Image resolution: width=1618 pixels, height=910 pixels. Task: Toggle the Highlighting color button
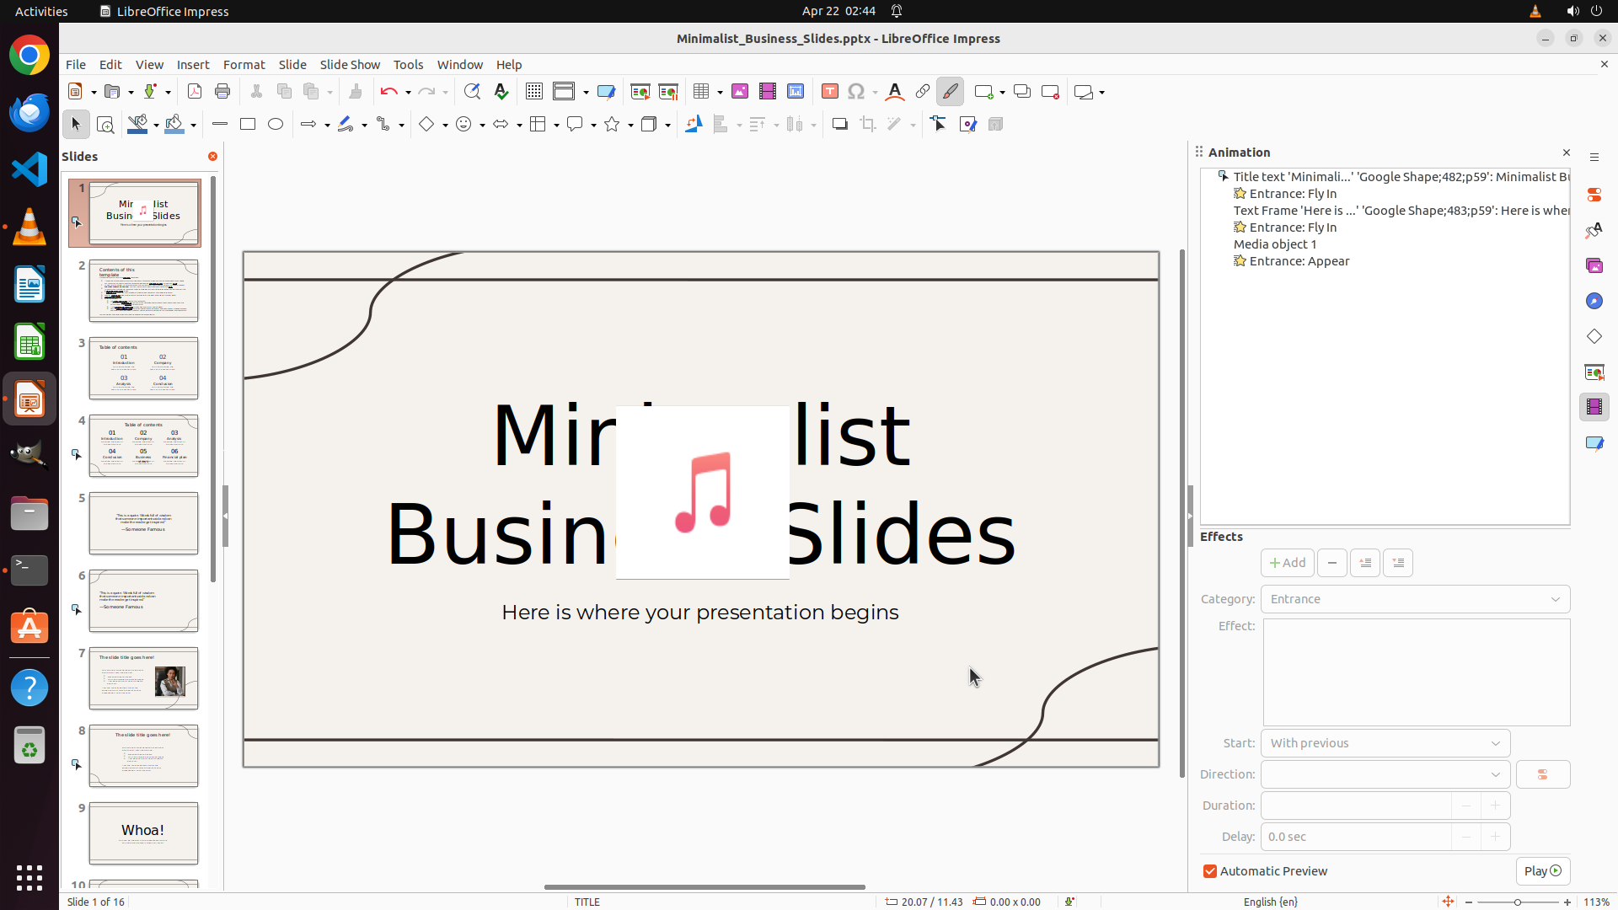[950, 92]
